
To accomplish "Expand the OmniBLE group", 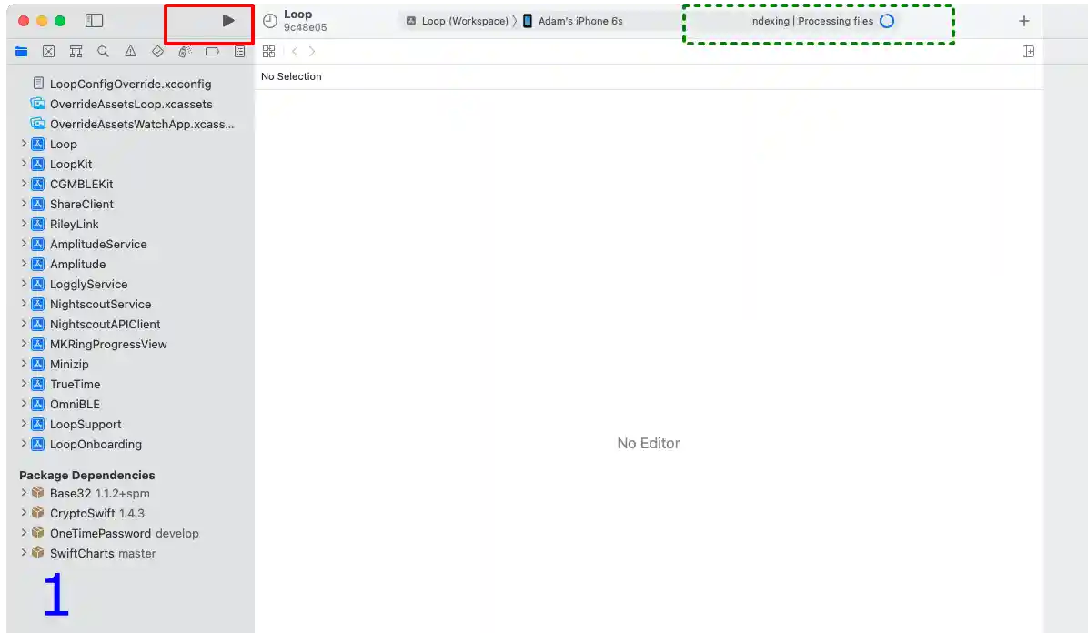I will (x=23, y=404).
